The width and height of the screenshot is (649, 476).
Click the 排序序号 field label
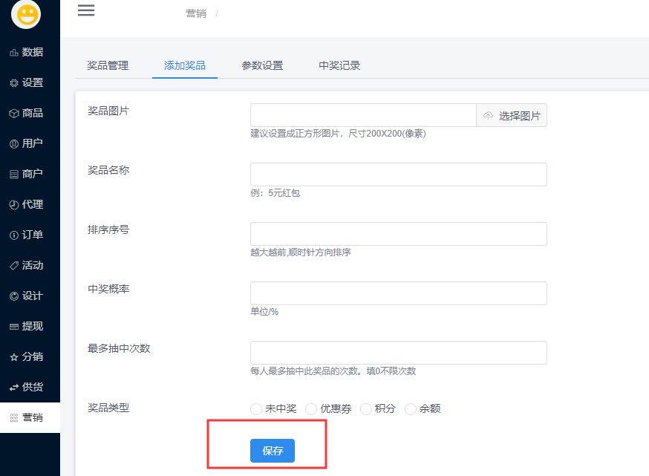coord(108,229)
